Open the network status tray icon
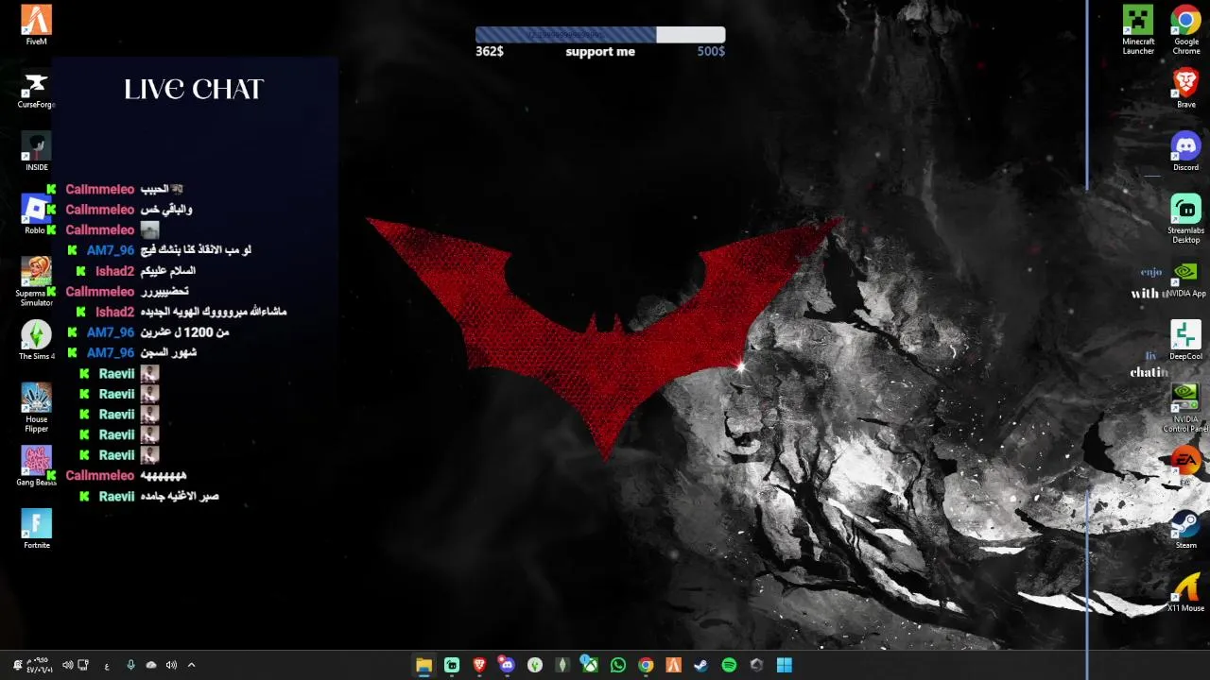 83,665
